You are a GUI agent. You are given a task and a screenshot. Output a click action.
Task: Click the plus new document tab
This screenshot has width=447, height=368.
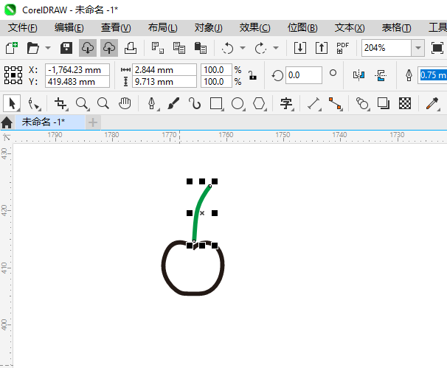coord(93,122)
